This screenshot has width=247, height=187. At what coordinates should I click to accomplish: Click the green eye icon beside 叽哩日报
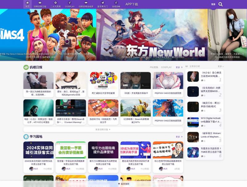point(26,67)
